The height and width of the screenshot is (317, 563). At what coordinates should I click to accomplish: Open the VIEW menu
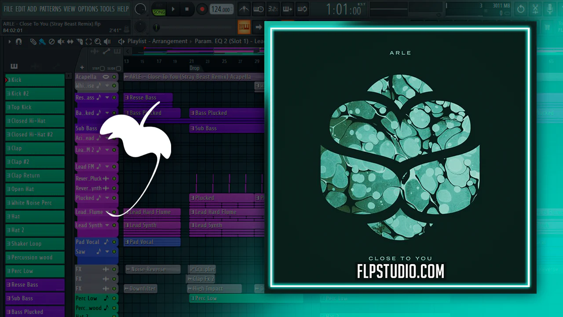coord(69,9)
